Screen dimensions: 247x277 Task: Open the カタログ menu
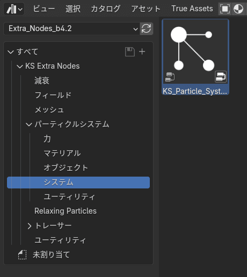coord(106,9)
